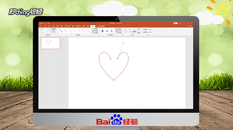Switch to the Transitions ribbon tab
Viewport: 233px width, 130px height.
tap(57, 26)
